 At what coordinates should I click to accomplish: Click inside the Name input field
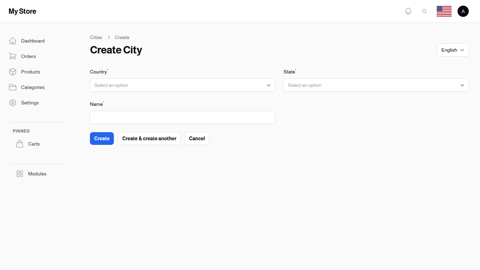(182, 117)
